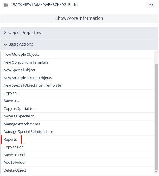Choose Copy as Special to...

(x=77, y=108)
